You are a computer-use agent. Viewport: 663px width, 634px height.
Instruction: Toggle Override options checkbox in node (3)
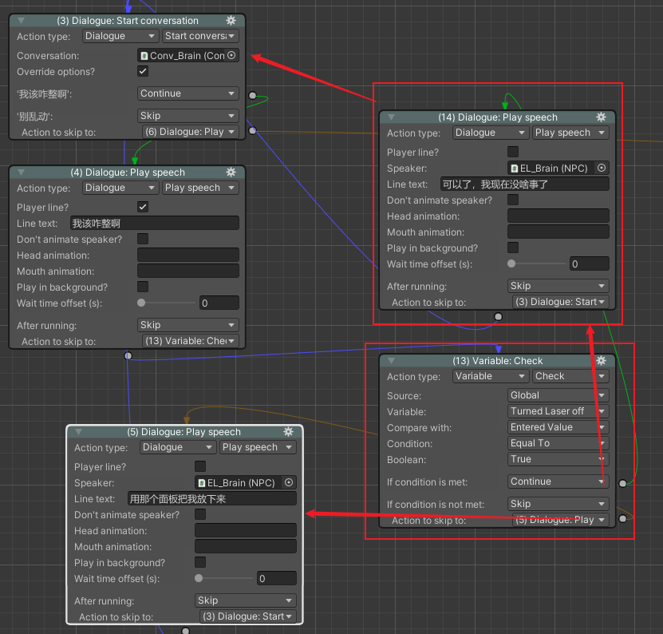tap(143, 71)
